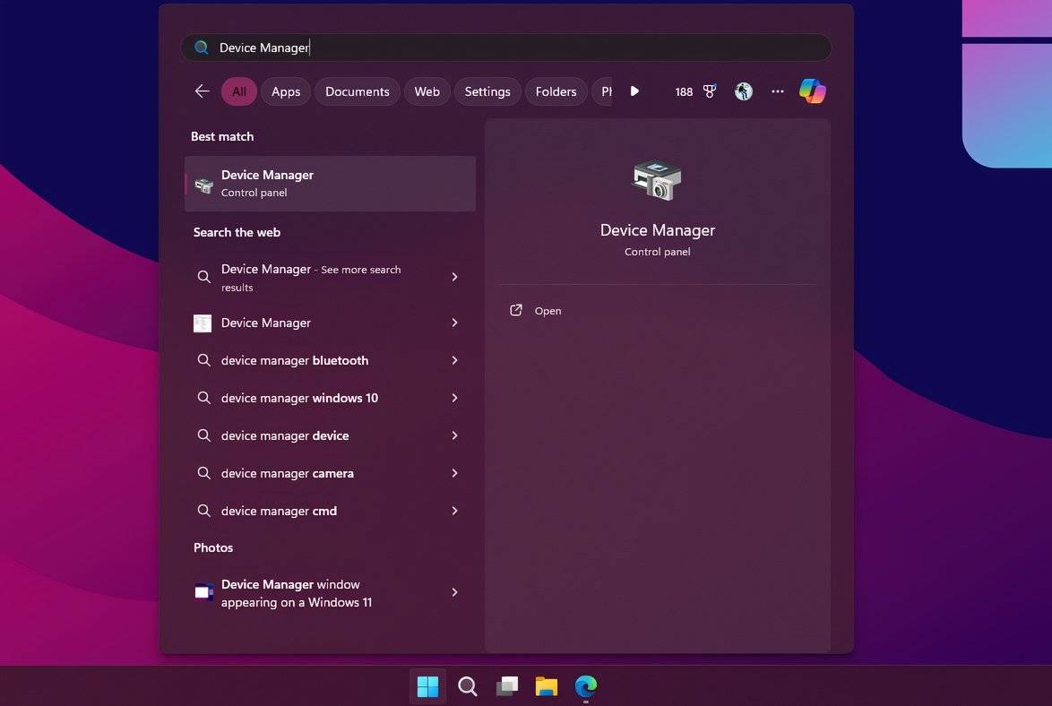This screenshot has height=706, width=1052.
Task: Click the magnifier icon in the search box
Action: [201, 47]
